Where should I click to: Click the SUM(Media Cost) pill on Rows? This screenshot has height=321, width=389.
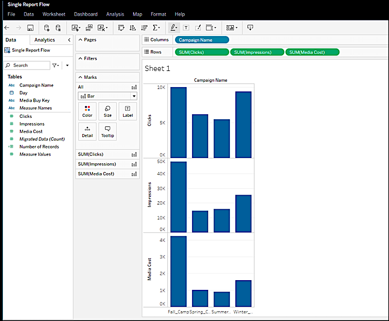click(x=312, y=53)
